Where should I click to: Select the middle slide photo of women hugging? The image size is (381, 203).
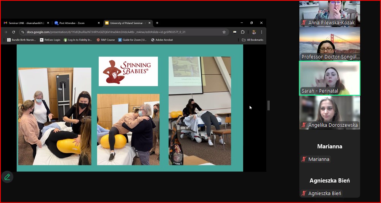(128, 129)
